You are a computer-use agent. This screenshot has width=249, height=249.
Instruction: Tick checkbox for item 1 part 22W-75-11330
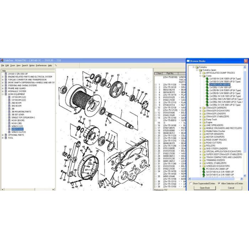[156, 85]
